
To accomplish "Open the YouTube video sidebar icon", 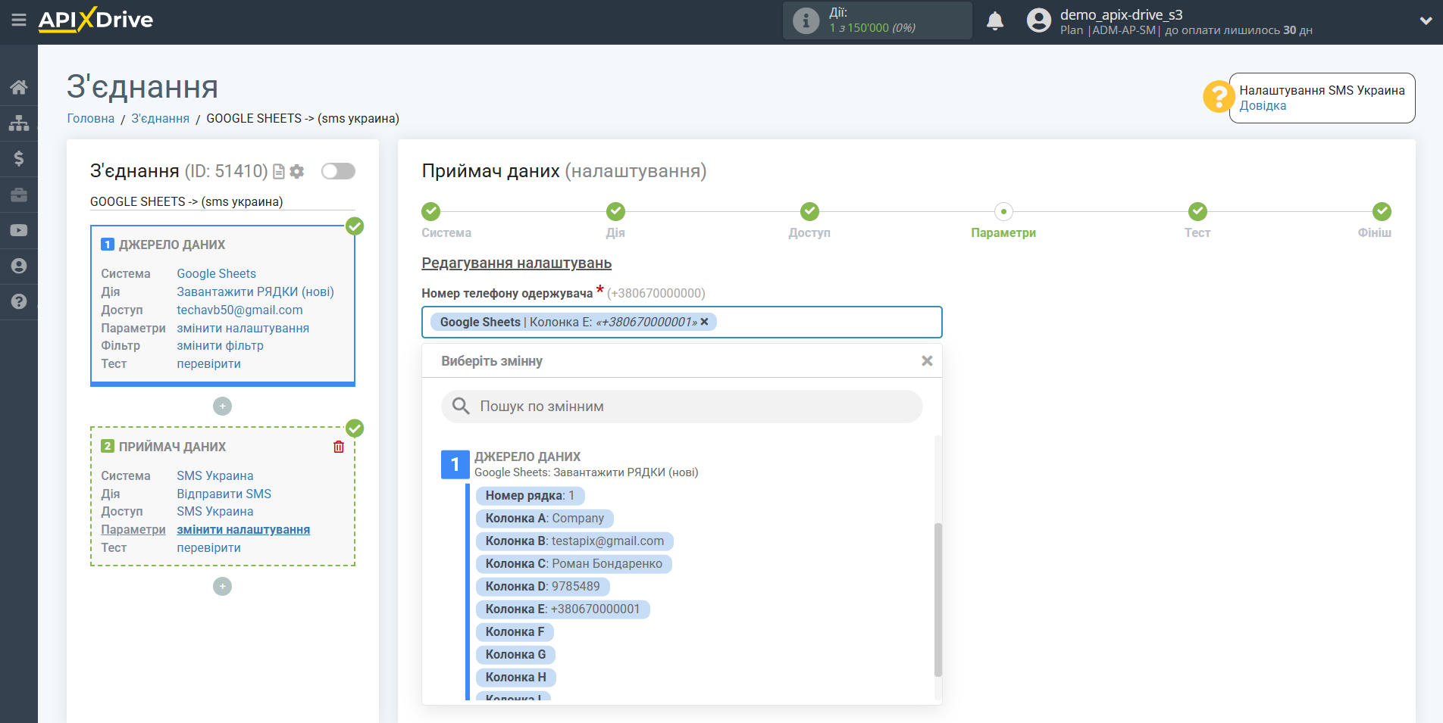I will tap(19, 230).
